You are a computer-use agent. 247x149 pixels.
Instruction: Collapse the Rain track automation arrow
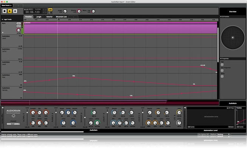click(3, 33)
